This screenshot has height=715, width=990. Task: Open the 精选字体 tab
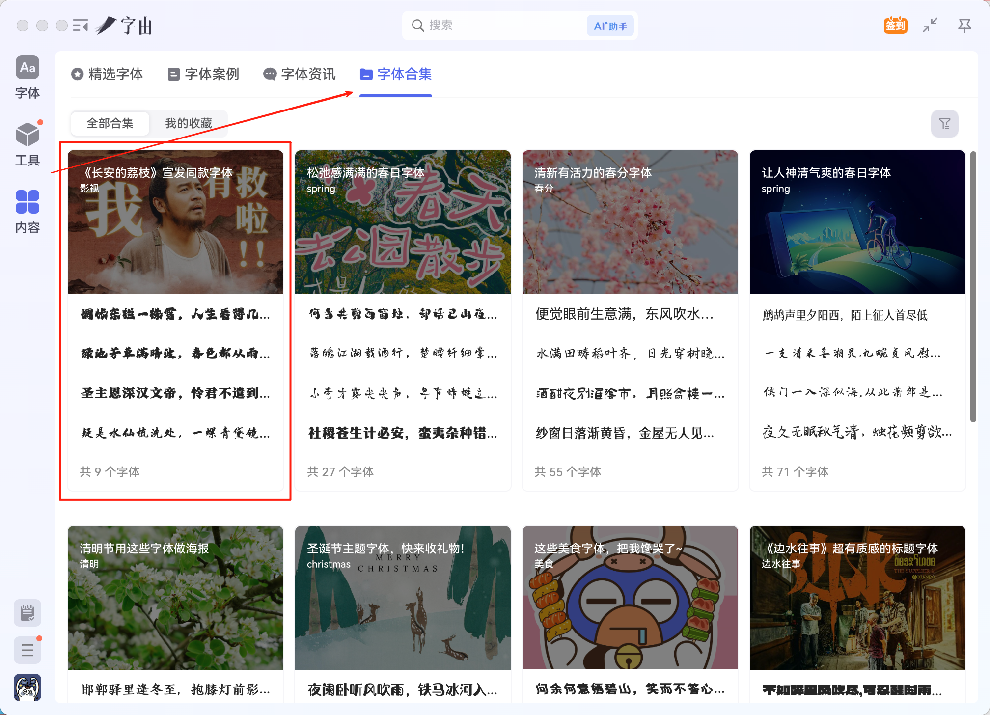click(107, 74)
